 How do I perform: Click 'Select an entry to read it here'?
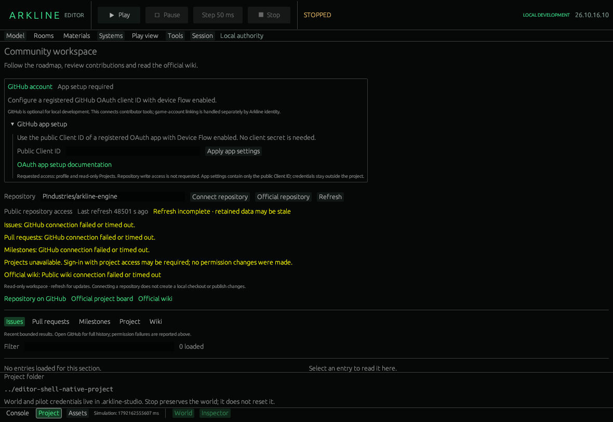[x=353, y=368]
